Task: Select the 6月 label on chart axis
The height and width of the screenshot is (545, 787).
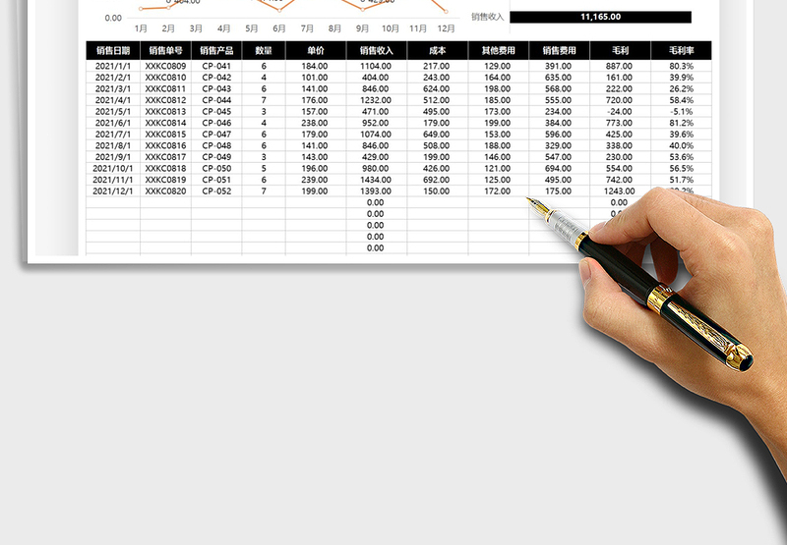Action: pos(279,28)
